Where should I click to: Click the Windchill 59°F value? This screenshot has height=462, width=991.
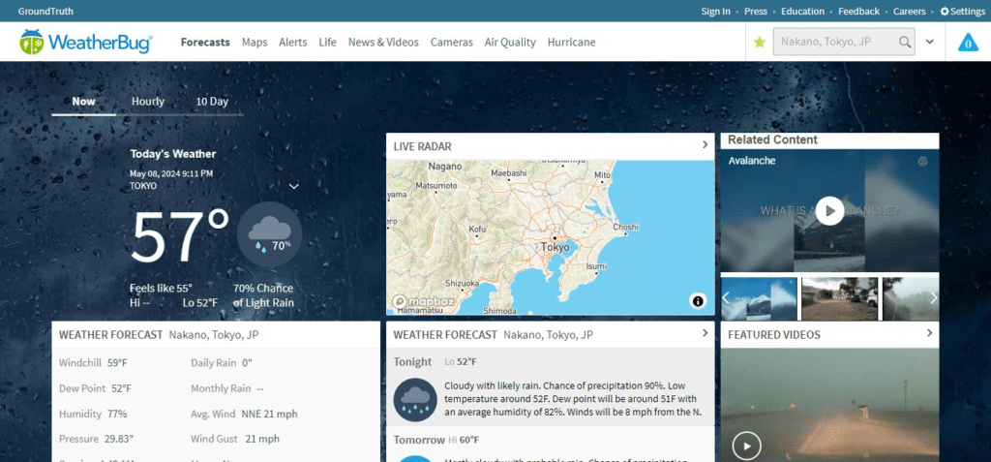click(x=117, y=363)
